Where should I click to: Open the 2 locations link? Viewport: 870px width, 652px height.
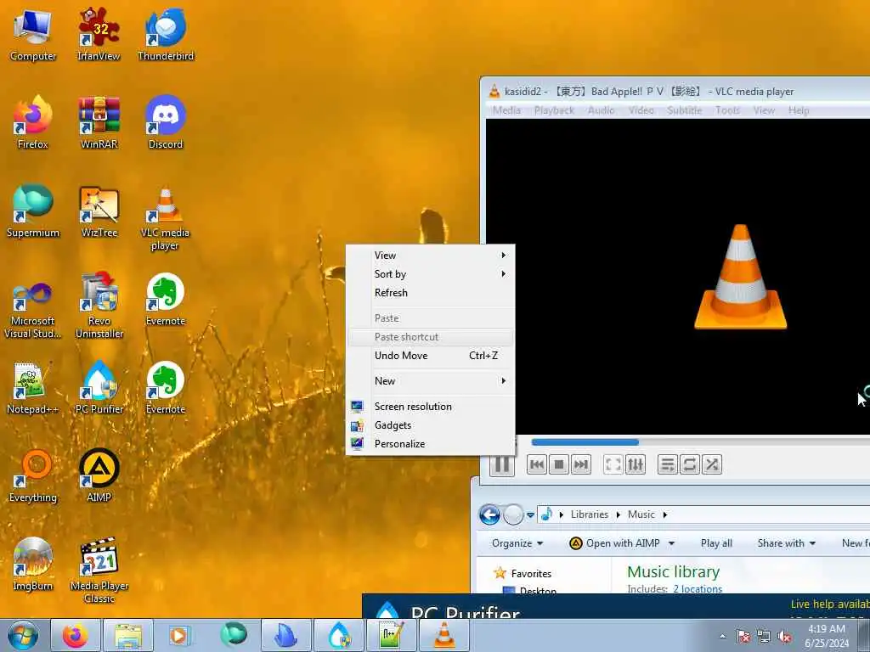point(698,589)
